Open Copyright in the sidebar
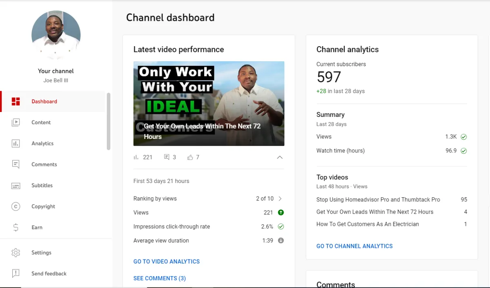Screen dimensions: 490x288 click(x=53, y=206)
